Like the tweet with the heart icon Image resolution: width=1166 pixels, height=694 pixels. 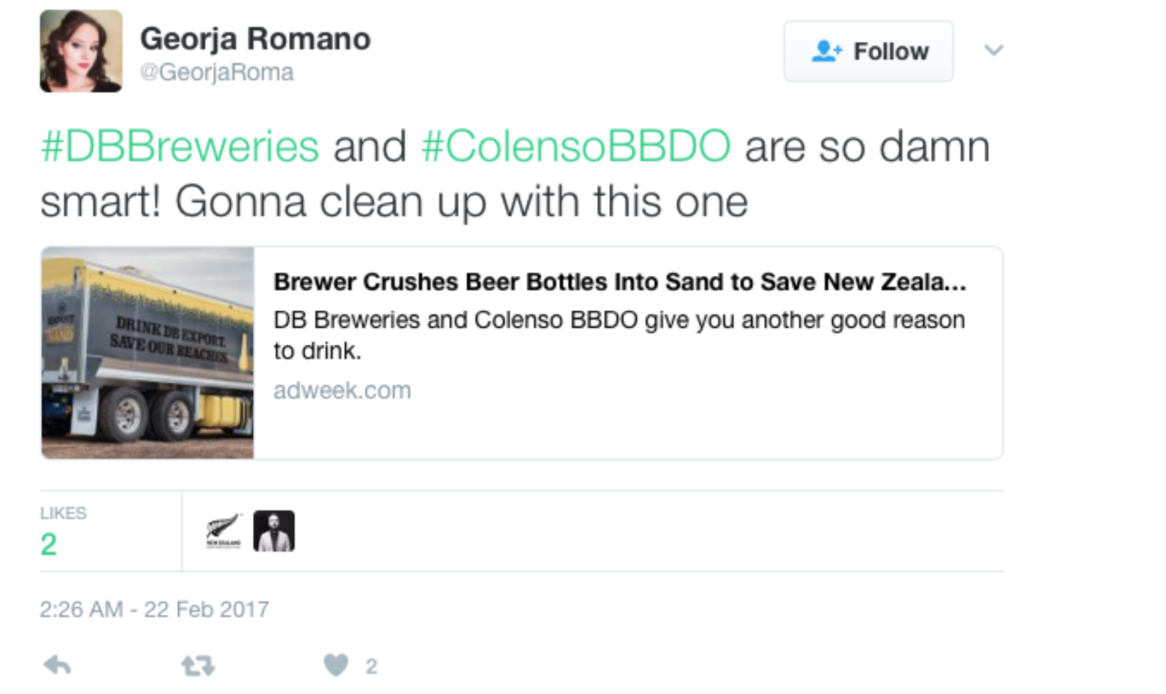pos(336,665)
